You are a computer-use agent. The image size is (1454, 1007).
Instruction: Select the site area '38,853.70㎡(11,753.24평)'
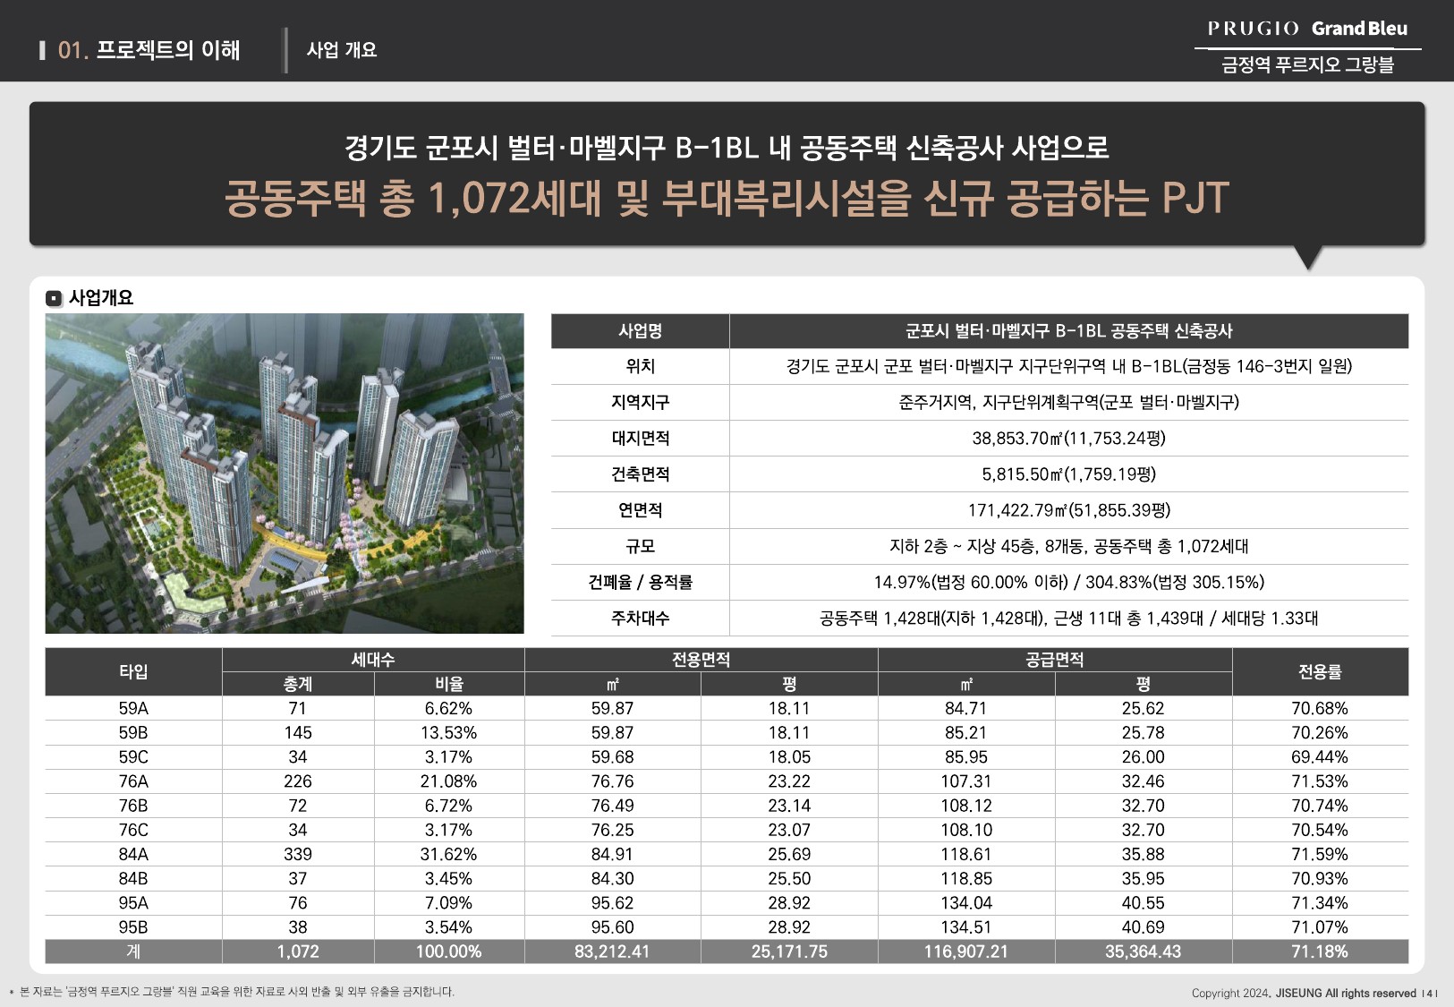click(x=1068, y=438)
